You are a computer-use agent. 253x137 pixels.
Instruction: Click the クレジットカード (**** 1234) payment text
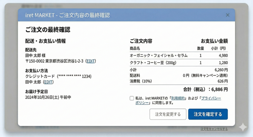coord(58,76)
